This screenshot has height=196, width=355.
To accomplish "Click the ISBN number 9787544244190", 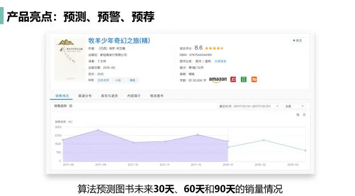I will (201, 55).
